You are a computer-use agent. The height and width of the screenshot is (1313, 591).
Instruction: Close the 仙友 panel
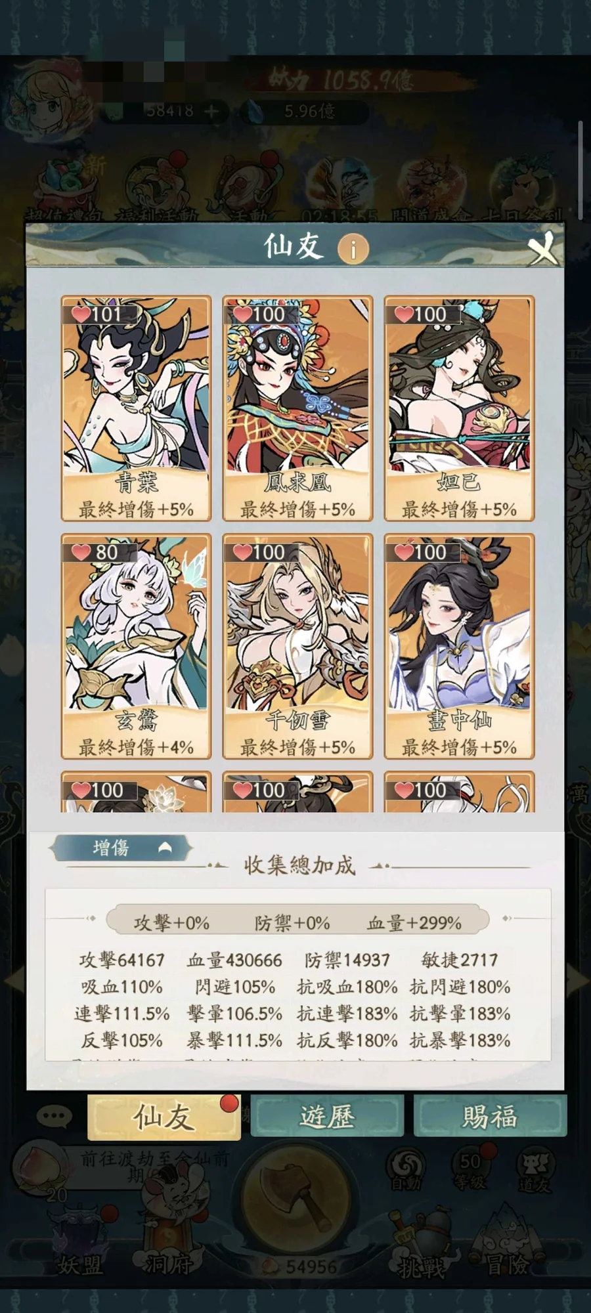click(x=542, y=249)
